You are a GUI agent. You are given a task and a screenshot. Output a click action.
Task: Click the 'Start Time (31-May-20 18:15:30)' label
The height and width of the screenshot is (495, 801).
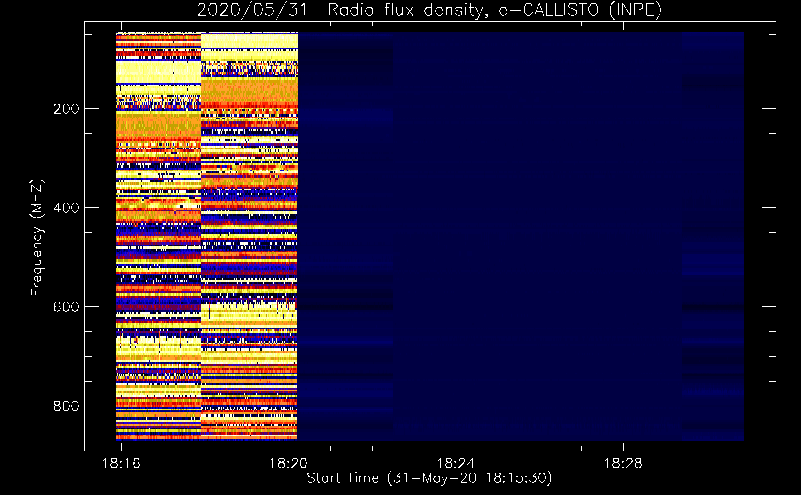pyautogui.click(x=429, y=478)
